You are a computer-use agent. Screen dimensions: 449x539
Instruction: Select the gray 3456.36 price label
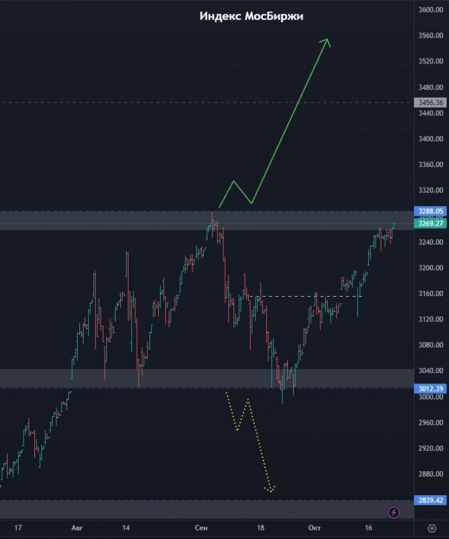tap(431, 102)
